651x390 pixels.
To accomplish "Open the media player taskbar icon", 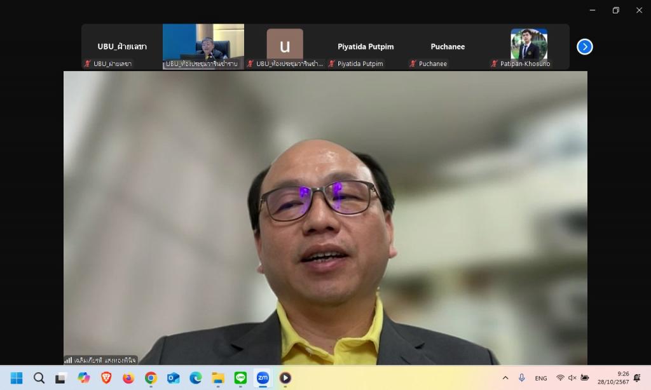I will [285, 378].
